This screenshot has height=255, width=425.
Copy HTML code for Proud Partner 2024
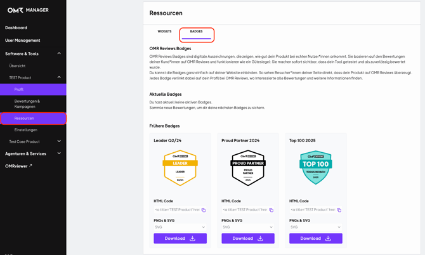point(271,210)
